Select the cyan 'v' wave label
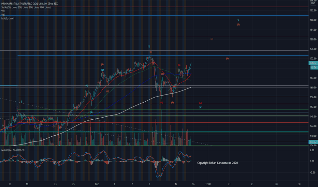This screenshot has height=187, width=318. click(x=238, y=20)
